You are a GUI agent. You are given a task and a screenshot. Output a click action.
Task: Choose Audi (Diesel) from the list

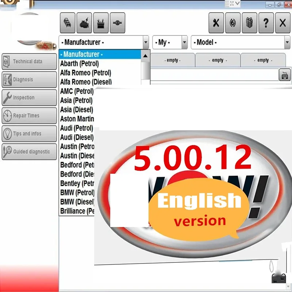(x=77, y=138)
